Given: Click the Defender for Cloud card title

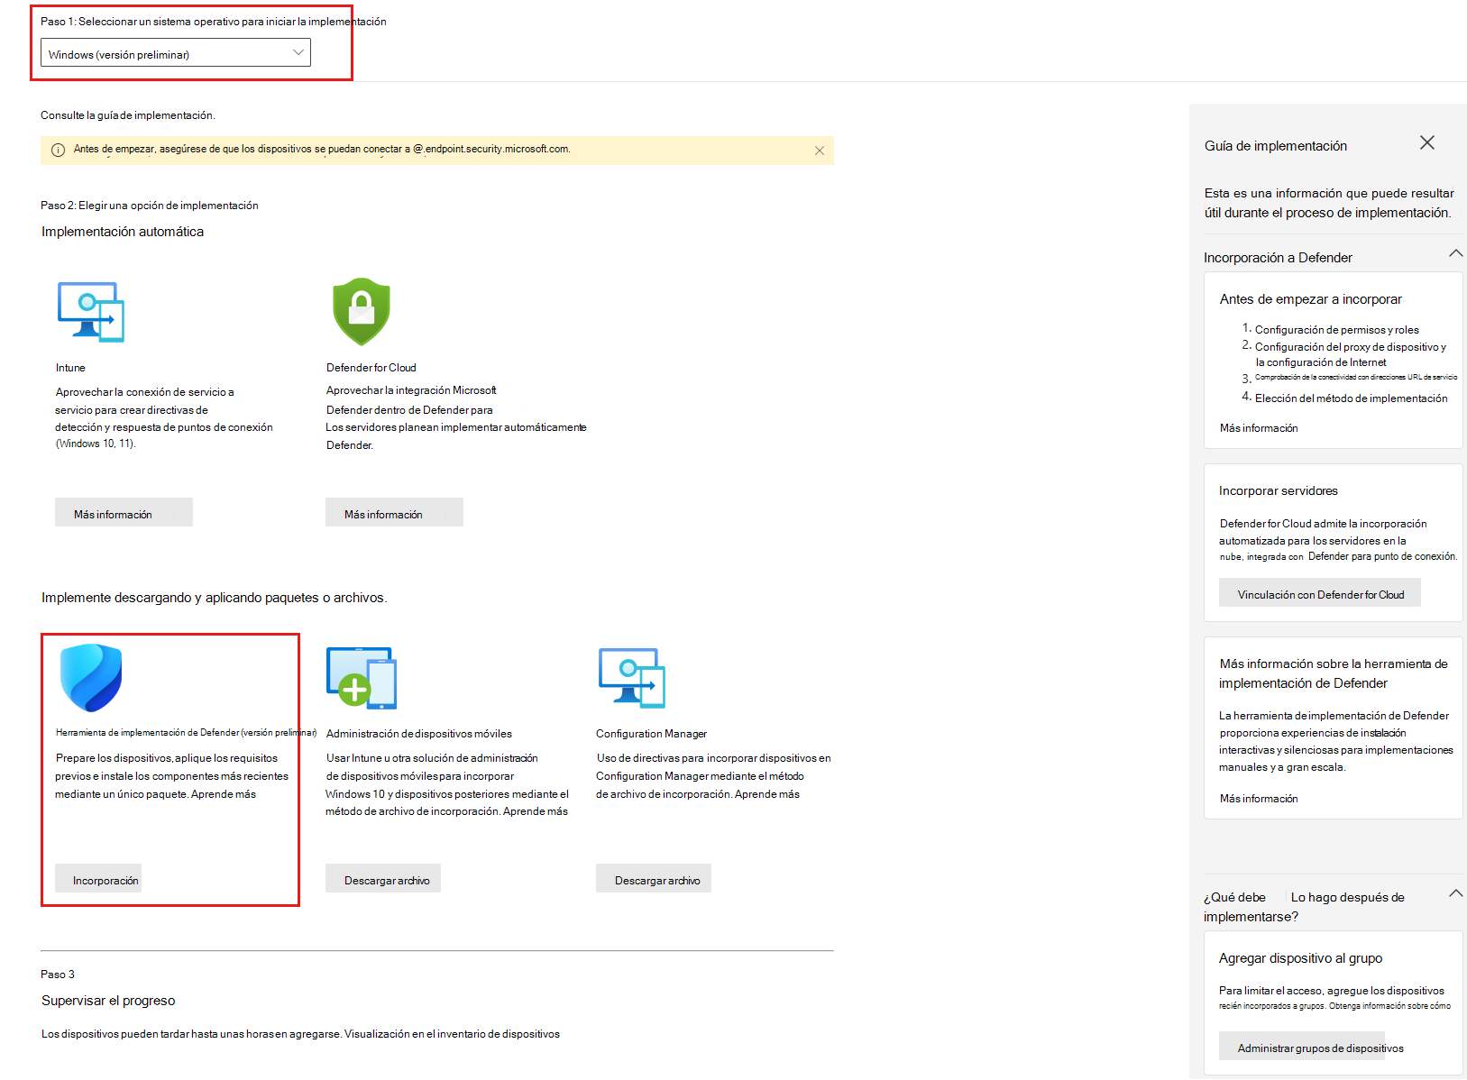Looking at the screenshot, I should click(371, 368).
